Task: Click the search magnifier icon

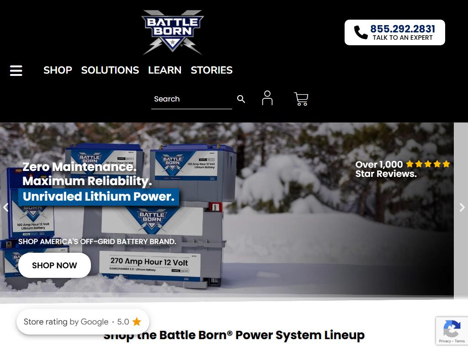Action: (241, 99)
